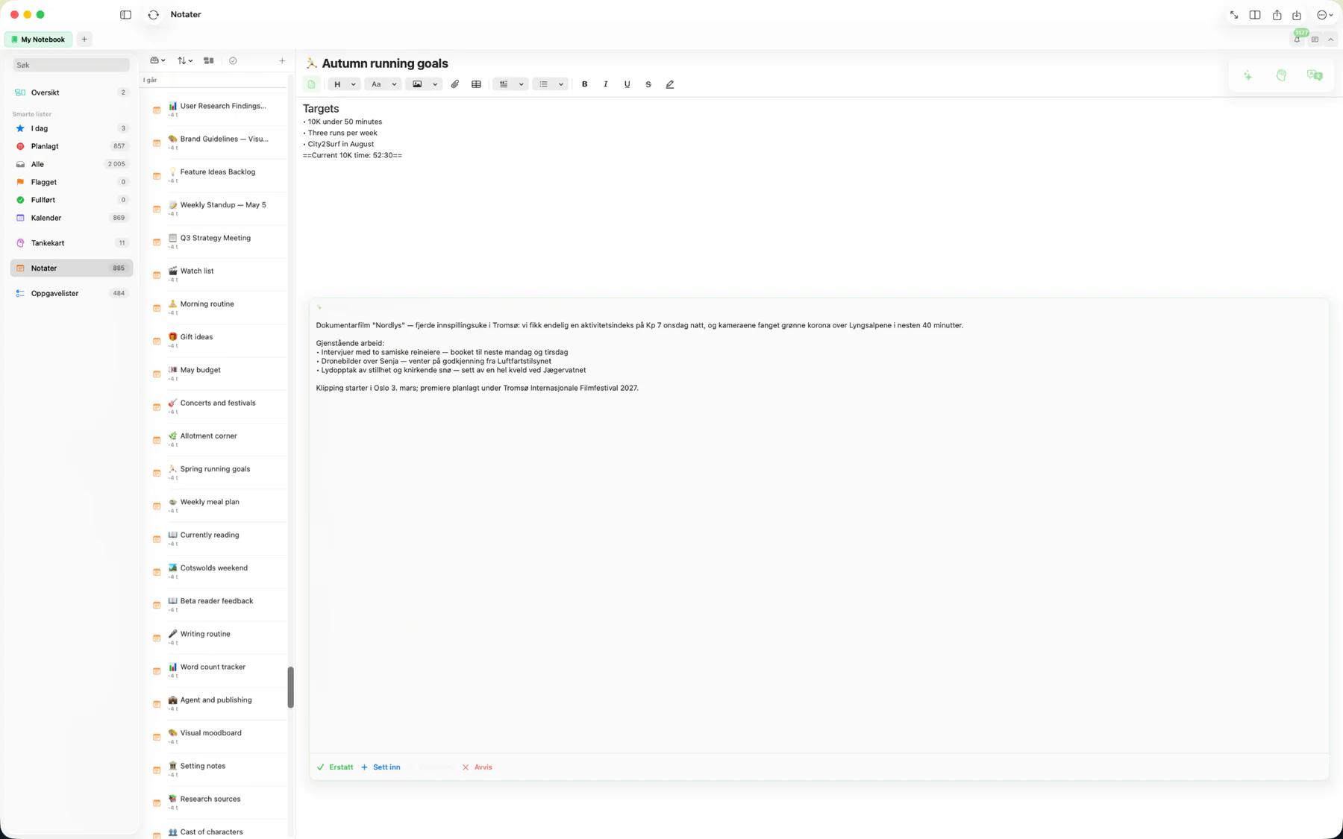This screenshot has width=1343, height=839.
Task: Add new notebook tab with plus
Action: click(x=84, y=40)
